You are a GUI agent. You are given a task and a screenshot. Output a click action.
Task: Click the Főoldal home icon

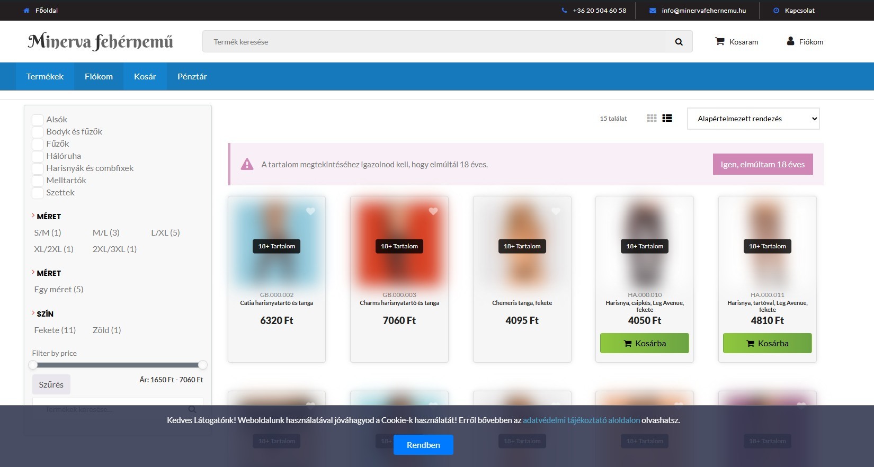pyautogui.click(x=26, y=11)
